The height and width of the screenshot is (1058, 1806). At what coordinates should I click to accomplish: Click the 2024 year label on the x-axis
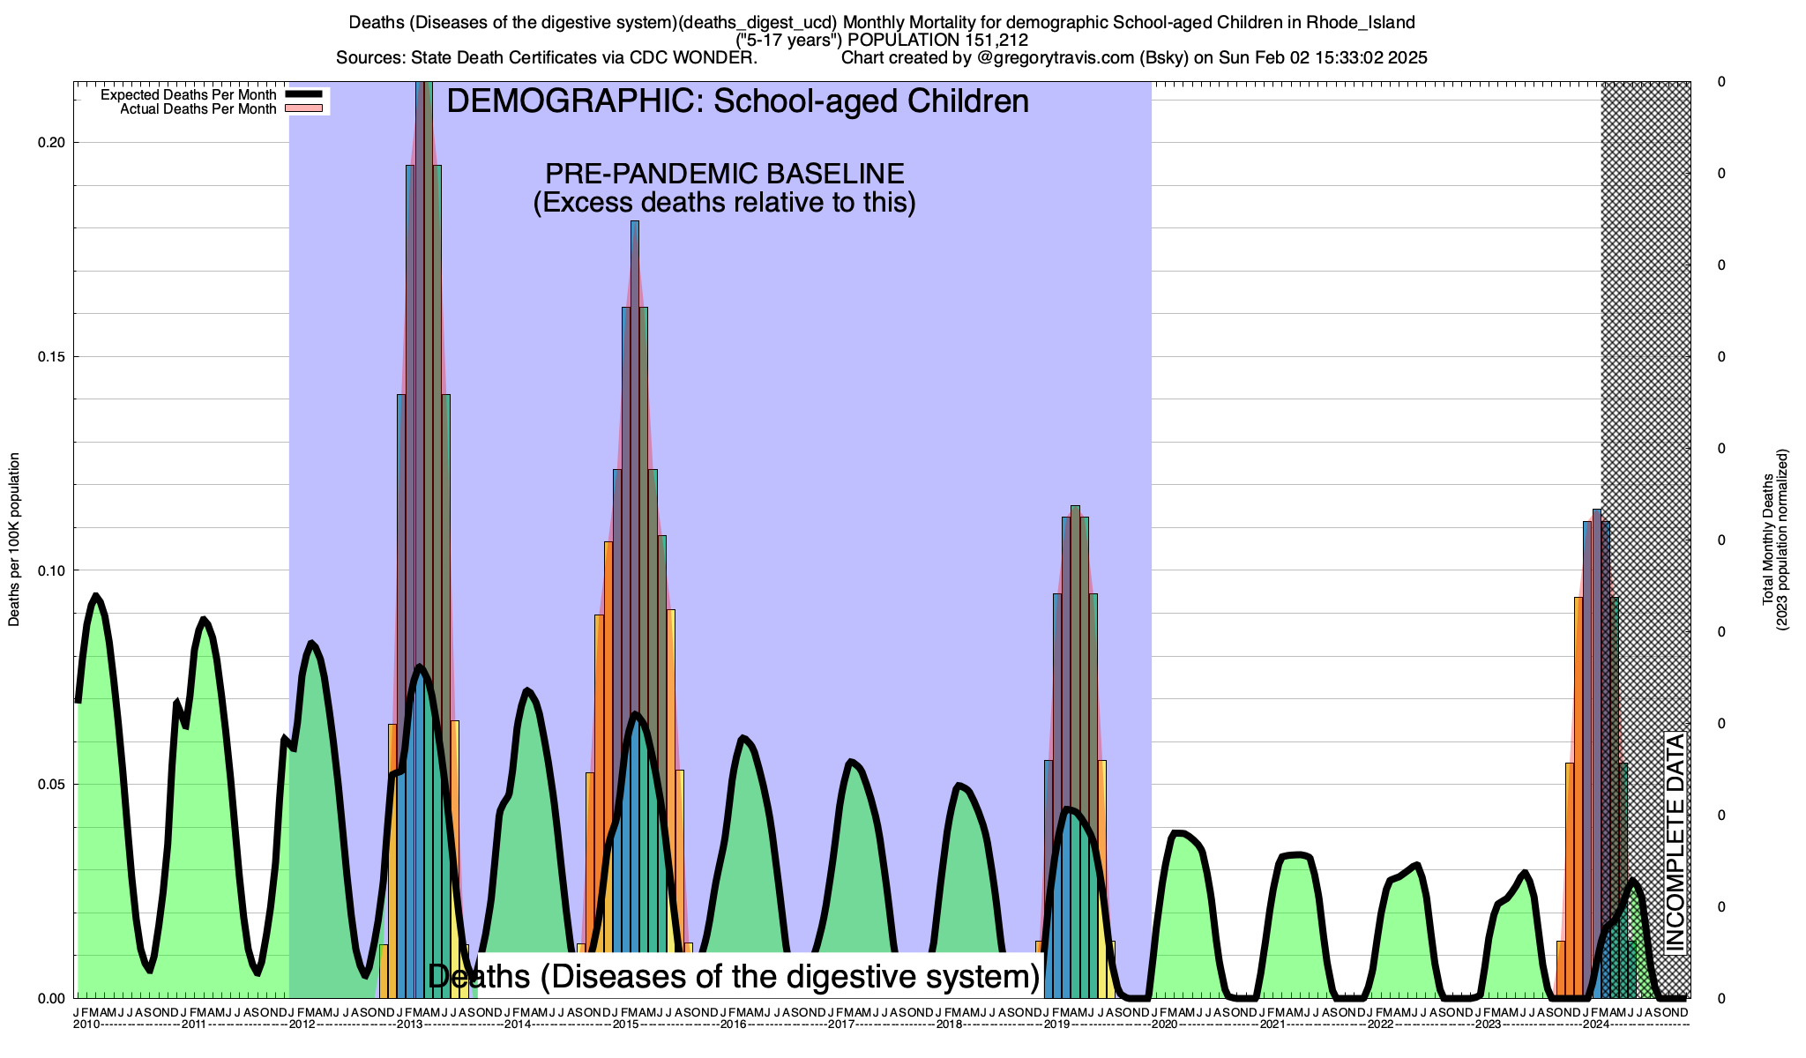click(1596, 1024)
